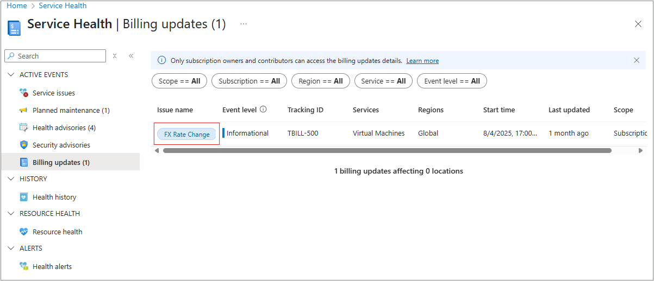Image resolution: width=654 pixels, height=281 pixels.
Task: Open the Scope == All filter
Action: pos(179,81)
